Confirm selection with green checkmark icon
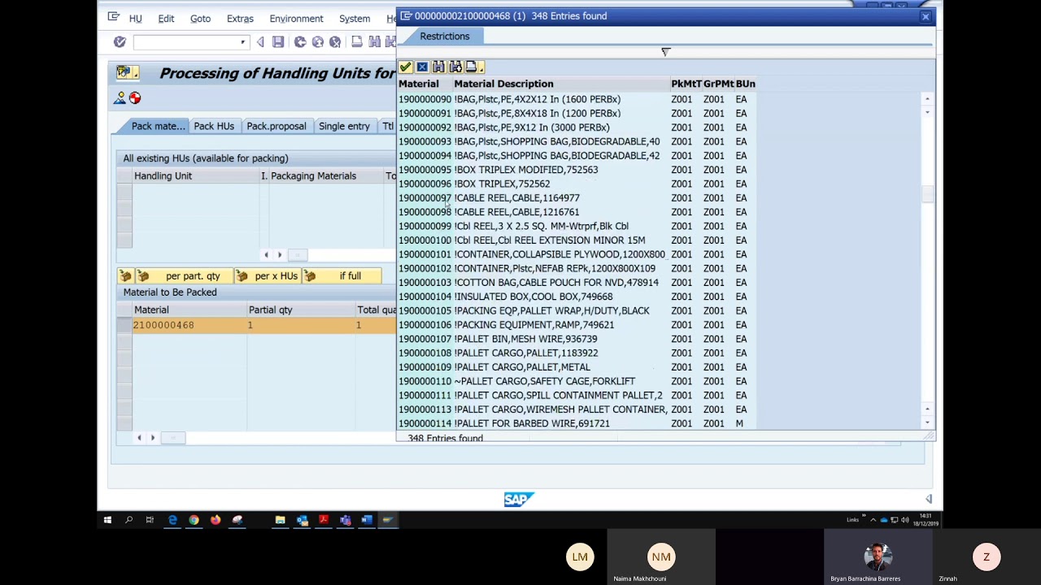The width and height of the screenshot is (1041, 585). [406, 67]
